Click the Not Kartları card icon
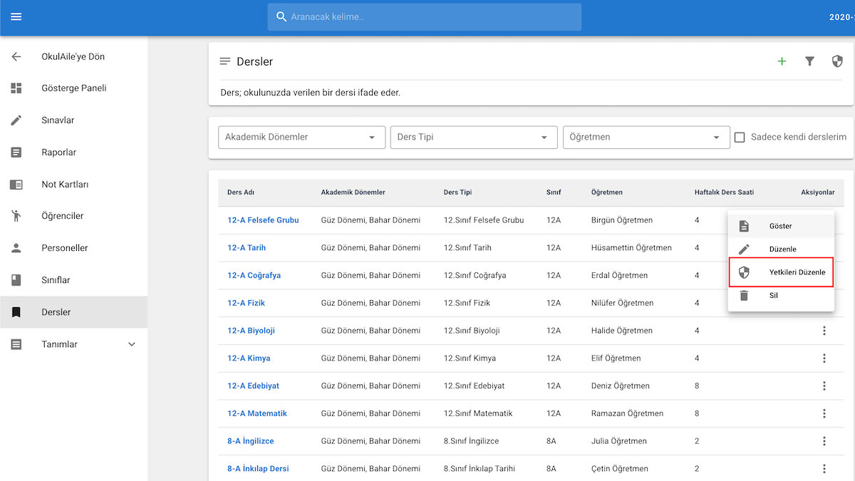The width and height of the screenshot is (855, 481). click(x=16, y=185)
